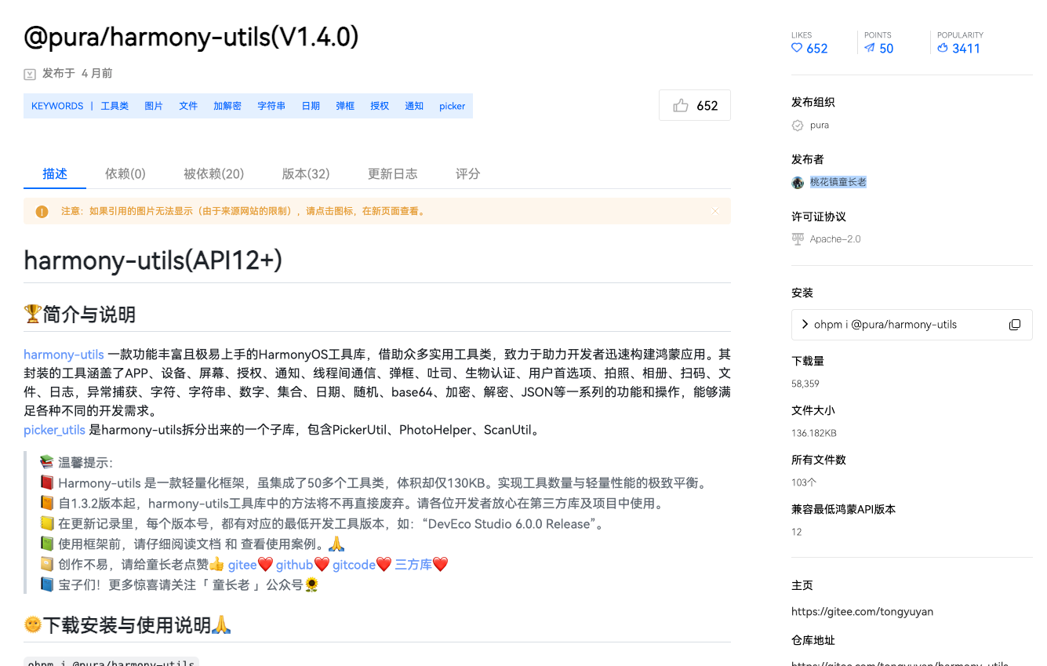The height and width of the screenshot is (666, 1047).
Task: Click the POPULARITY value 3411
Action: [966, 49]
